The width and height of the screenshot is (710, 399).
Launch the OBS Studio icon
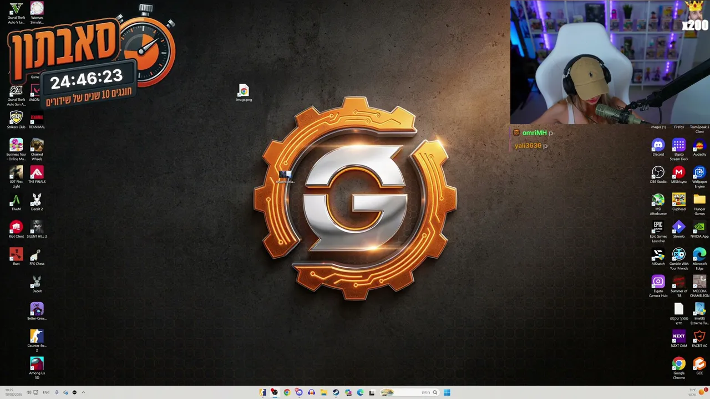point(658,175)
